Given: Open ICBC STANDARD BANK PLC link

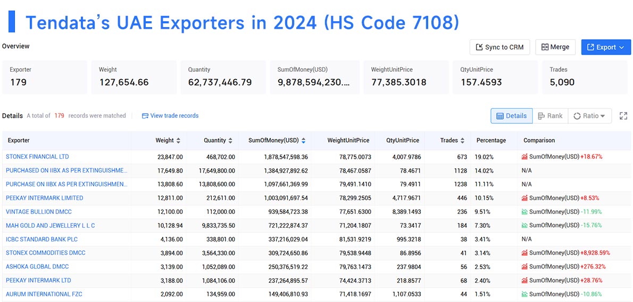Looking at the screenshot, I should point(41,239).
